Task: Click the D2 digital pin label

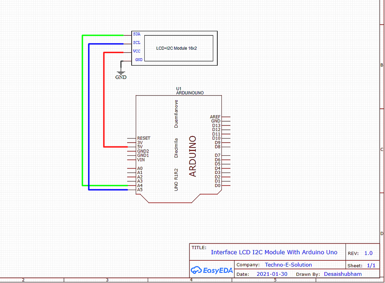Action: (218, 177)
